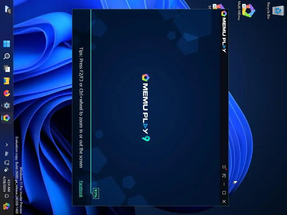This screenshot has width=287, height=215.
Task: Open the network display tray icon
Action: tap(7, 162)
